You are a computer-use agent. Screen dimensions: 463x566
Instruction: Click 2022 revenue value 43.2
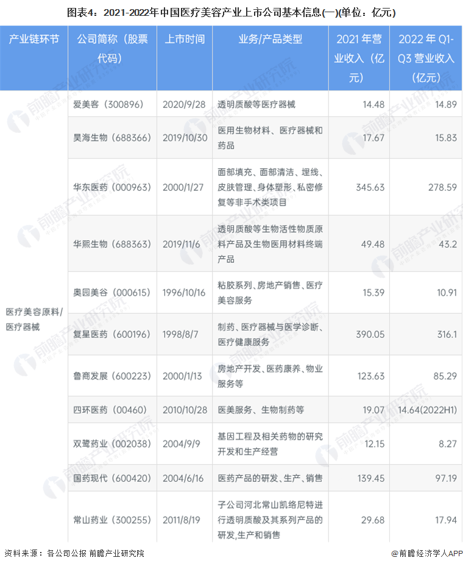[x=448, y=244]
